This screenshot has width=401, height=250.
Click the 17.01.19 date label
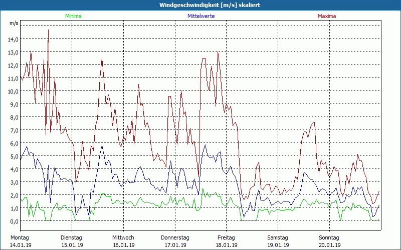tap(175, 245)
